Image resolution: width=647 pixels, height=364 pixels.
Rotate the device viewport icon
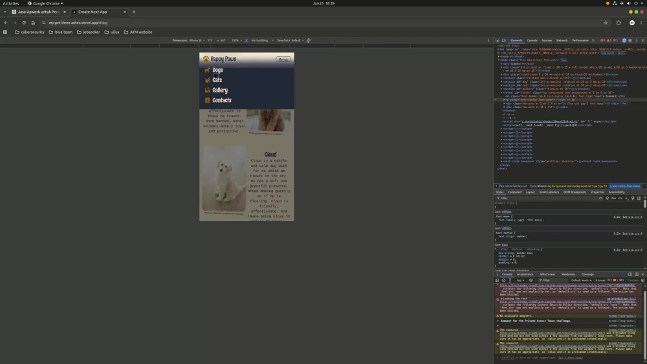[308, 40]
